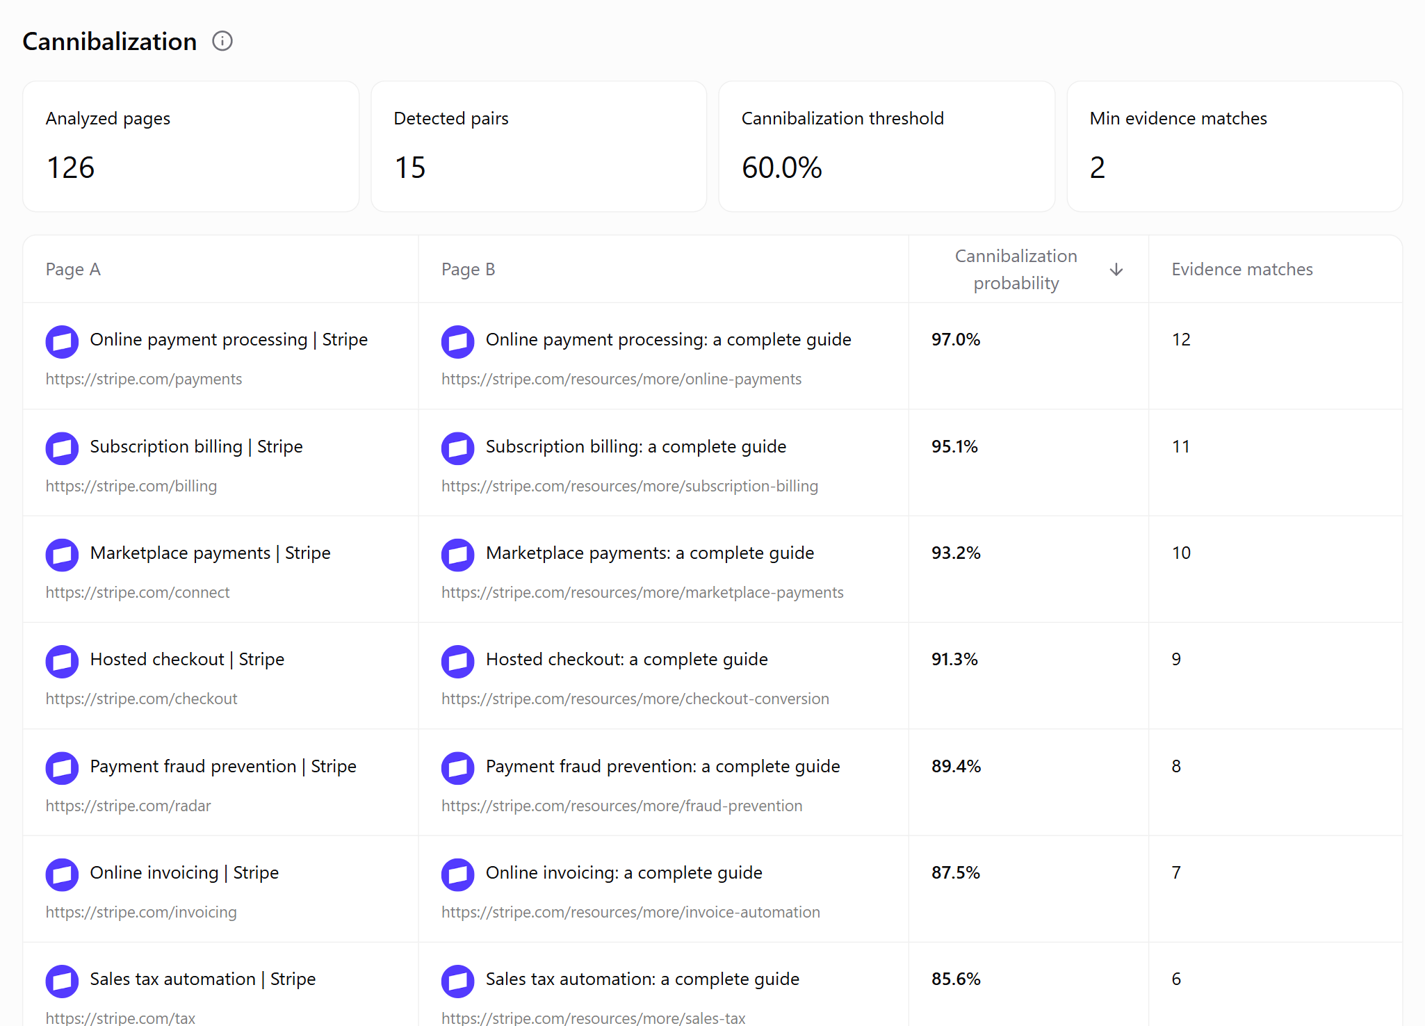
Task: Click favicon beside Online payment processing | Stripe
Action: click(62, 342)
